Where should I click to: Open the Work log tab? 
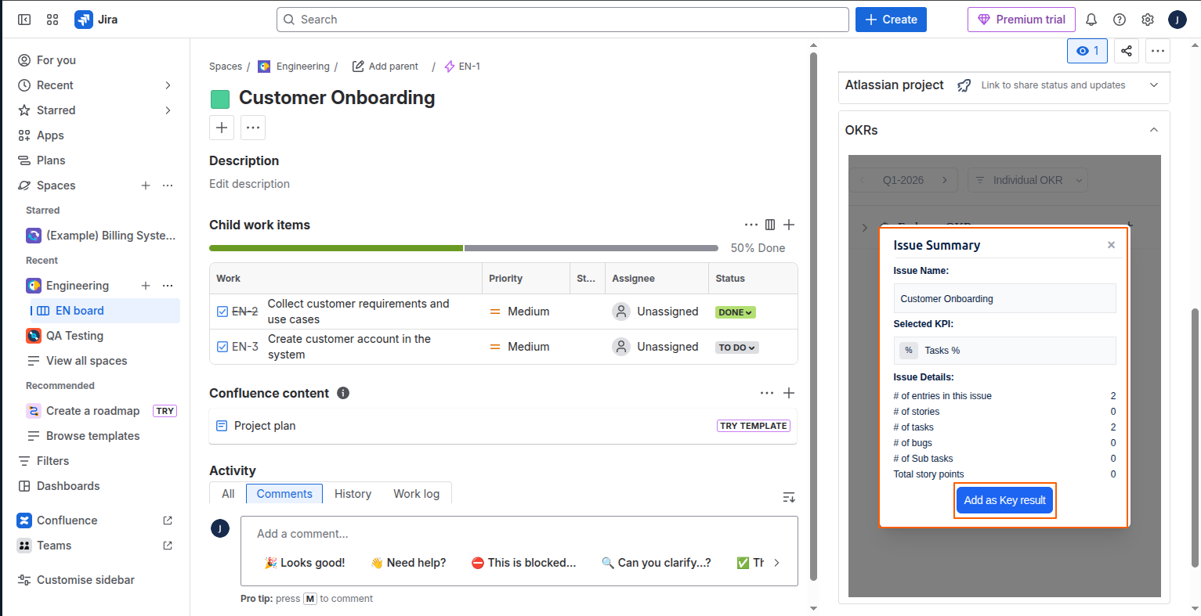[417, 494]
